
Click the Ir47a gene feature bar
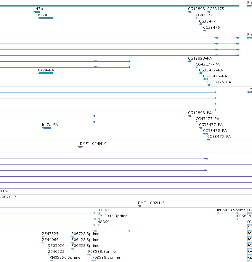click(x=45, y=18)
